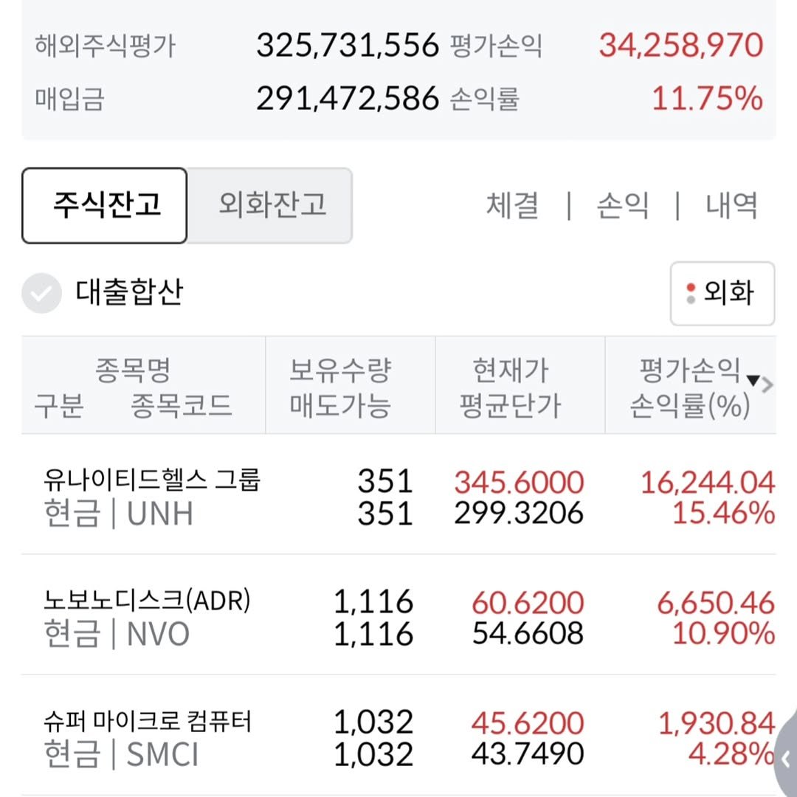The width and height of the screenshot is (797, 797).
Task: Open the 체결 link
Action: [x=512, y=205]
